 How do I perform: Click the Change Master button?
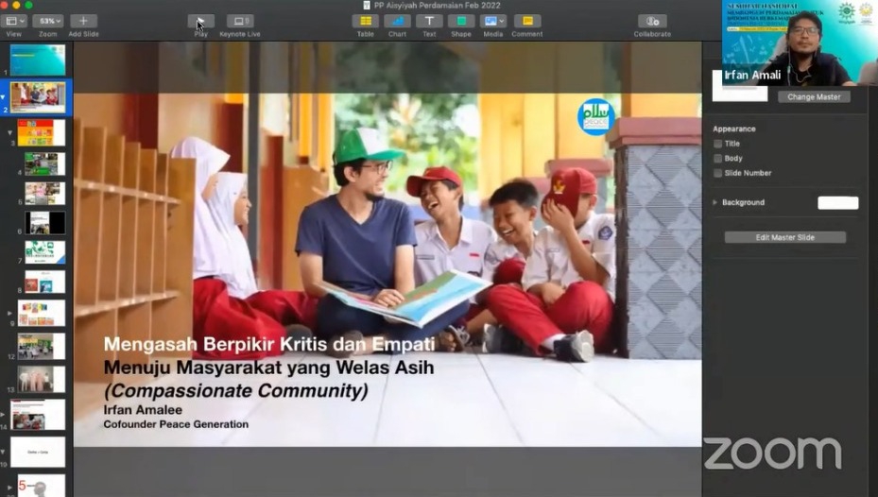814,96
